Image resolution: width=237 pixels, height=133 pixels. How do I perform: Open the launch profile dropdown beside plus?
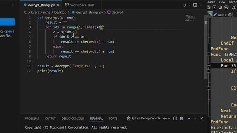click(169, 119)
